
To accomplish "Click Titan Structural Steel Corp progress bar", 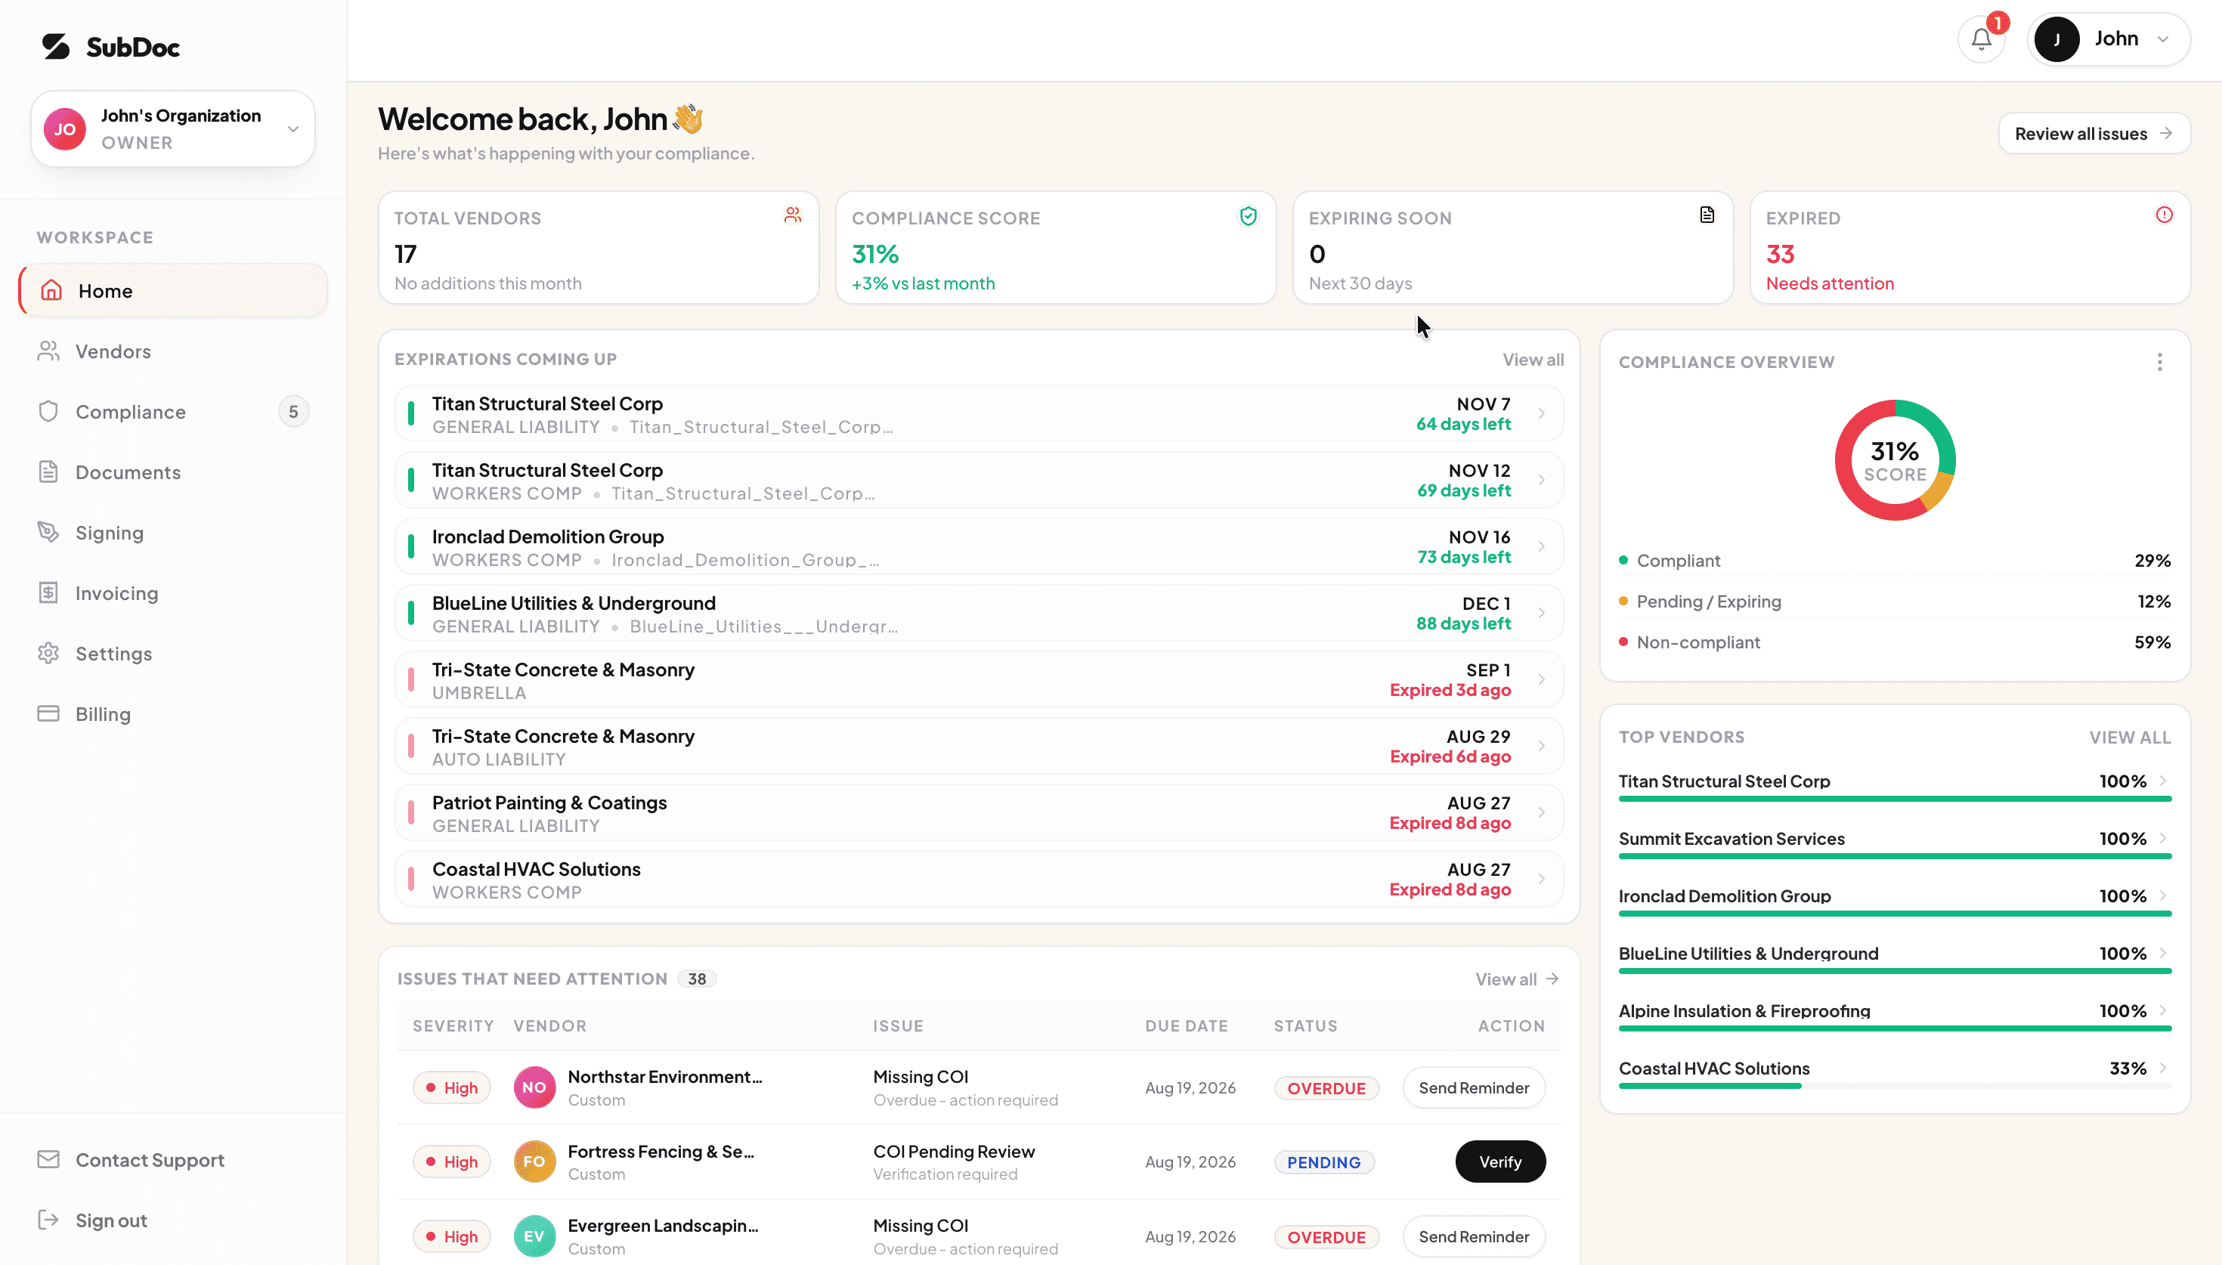I will point(1895,797).
